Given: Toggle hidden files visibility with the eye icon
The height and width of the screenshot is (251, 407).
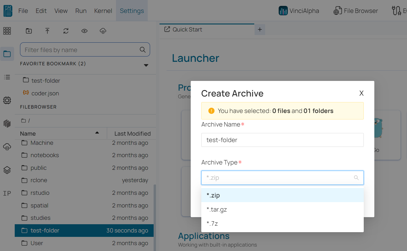Looking at the screenshot, I should (x=84, y=31).
